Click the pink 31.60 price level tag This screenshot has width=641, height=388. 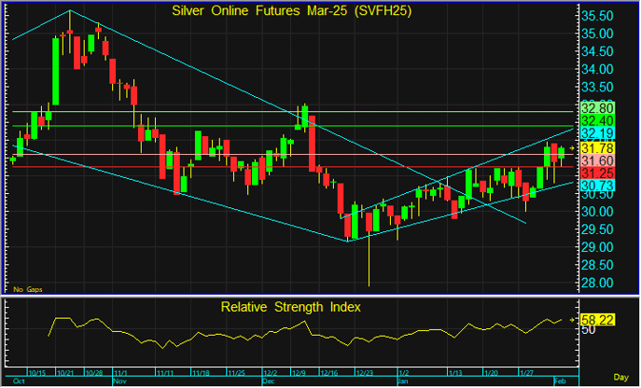[598, 160]
